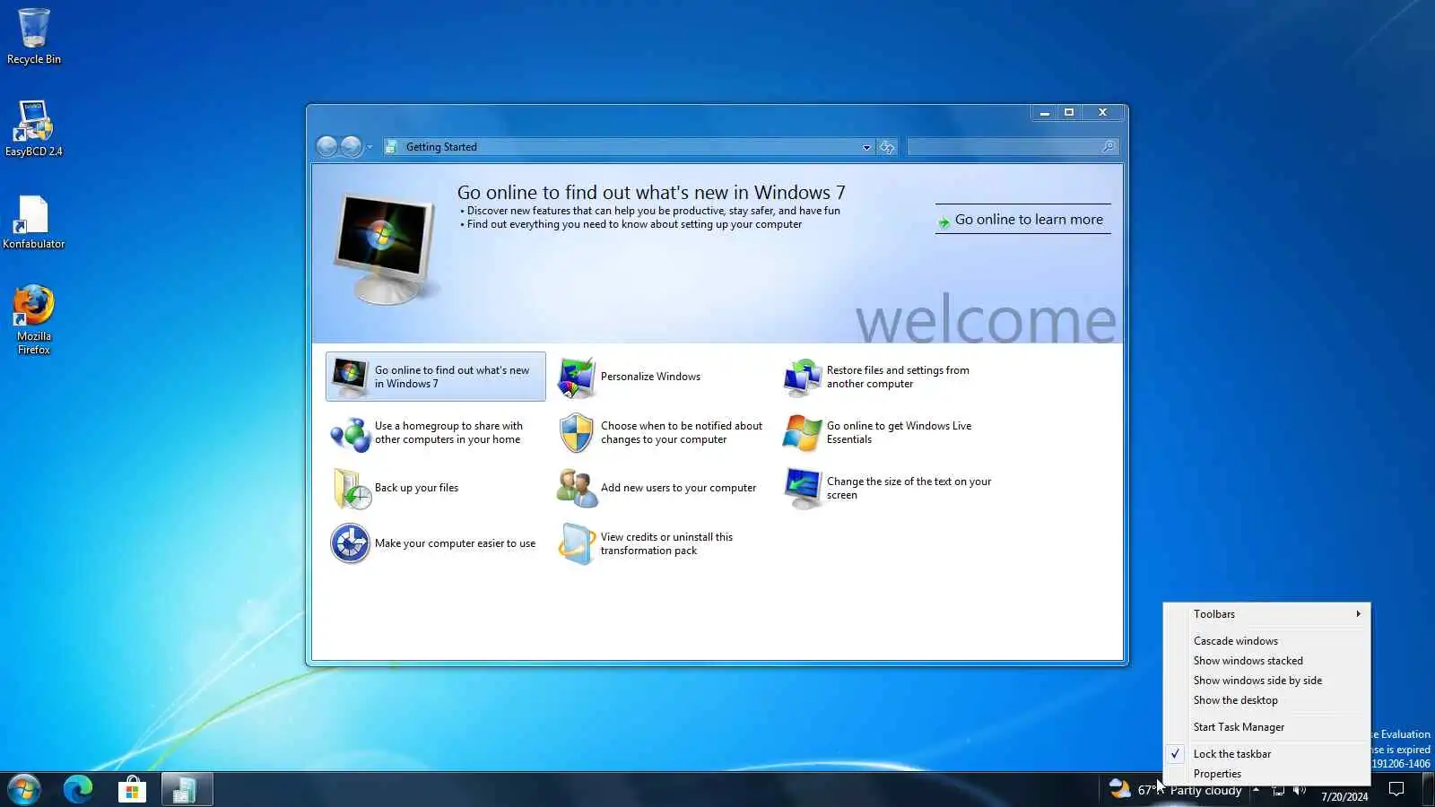Open the Start menu orb
Viewport: 1435px width, 807px height.
(x=24, y=790)
